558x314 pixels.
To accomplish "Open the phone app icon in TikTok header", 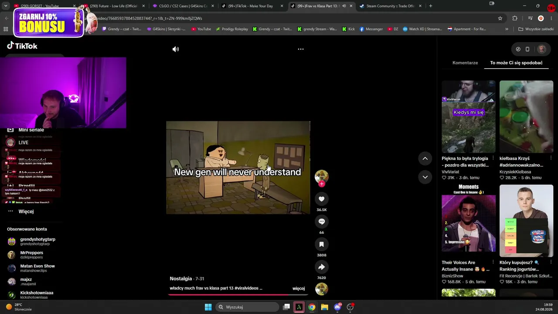I will pos(527,49).
